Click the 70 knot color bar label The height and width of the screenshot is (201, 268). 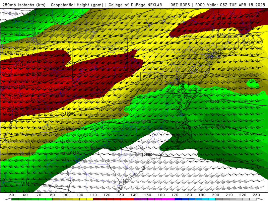click(39, 195)
